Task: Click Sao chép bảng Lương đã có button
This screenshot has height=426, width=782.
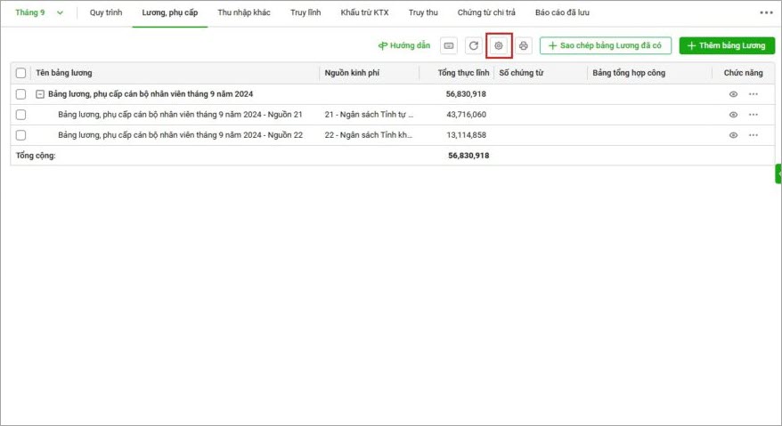Action: (606, 46)
